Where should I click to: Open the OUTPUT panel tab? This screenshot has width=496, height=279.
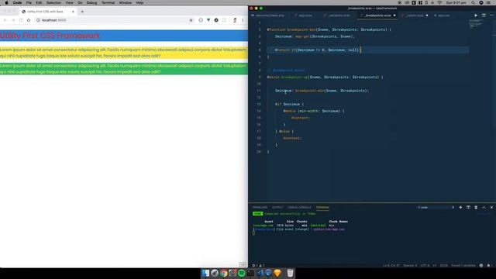[277, 208]
